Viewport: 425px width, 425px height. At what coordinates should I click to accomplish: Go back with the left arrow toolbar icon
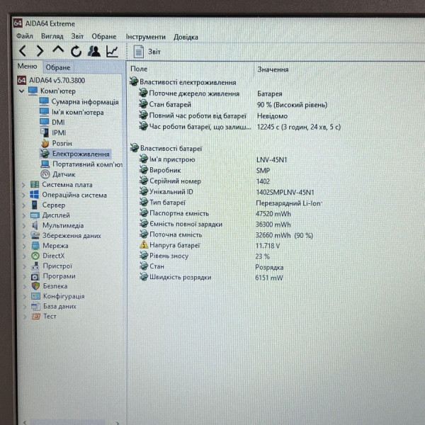pos(23,51)
